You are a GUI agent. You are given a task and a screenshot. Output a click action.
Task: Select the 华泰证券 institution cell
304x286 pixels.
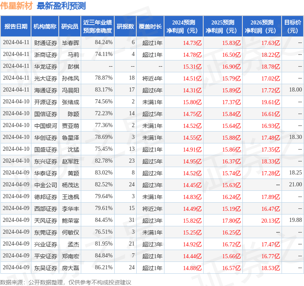46,173
